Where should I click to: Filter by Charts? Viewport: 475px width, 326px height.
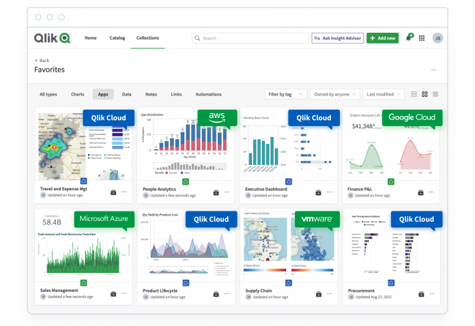click(78, 94)
